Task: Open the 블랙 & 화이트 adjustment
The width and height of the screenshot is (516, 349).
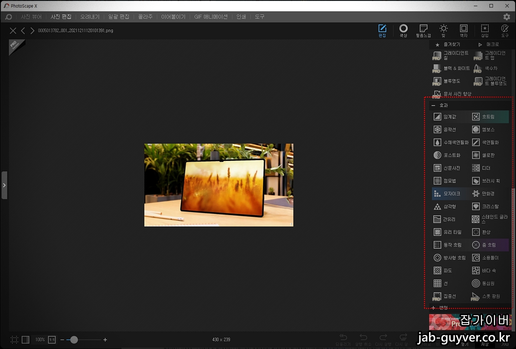Action: pos(451,68)
